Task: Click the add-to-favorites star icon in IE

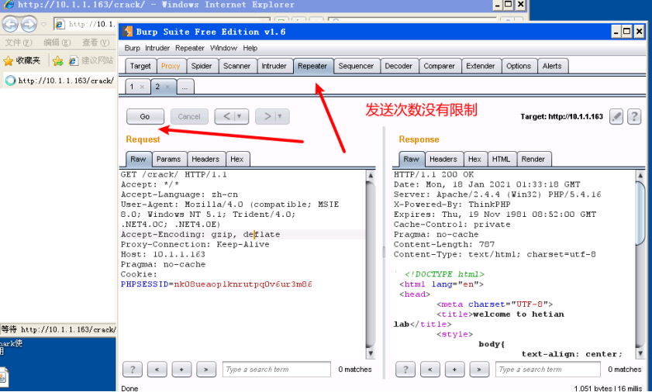Action: (x=58, y=61)
